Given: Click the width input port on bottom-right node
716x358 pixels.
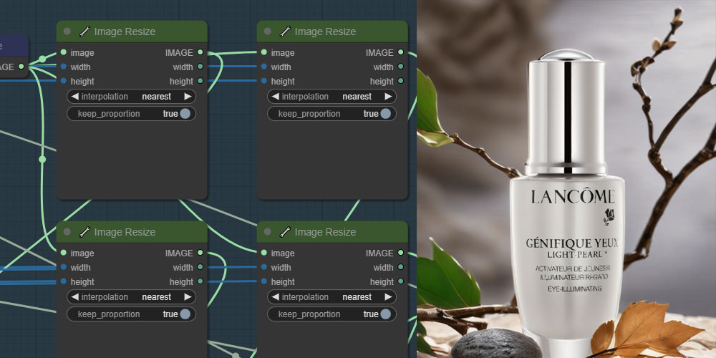Looking at the screenshot, I should [264, 267].
